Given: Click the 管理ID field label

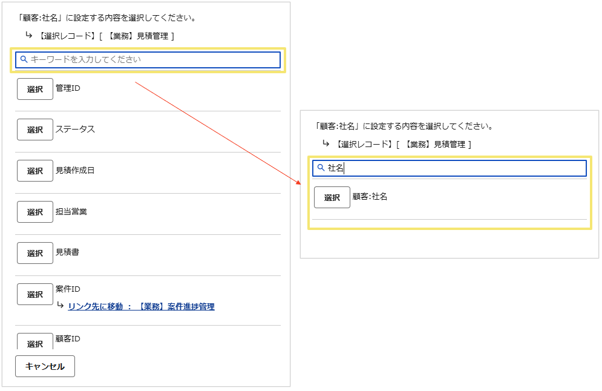Looking at the screenshot, I should (68, 88).
